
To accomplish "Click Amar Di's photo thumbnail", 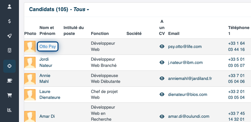I will [30, 116].
